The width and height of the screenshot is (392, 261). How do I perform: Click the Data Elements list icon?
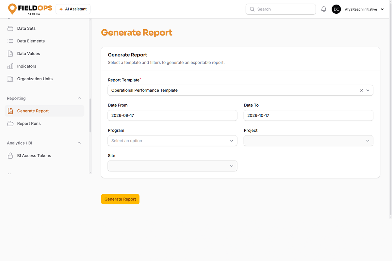point(10,41)
